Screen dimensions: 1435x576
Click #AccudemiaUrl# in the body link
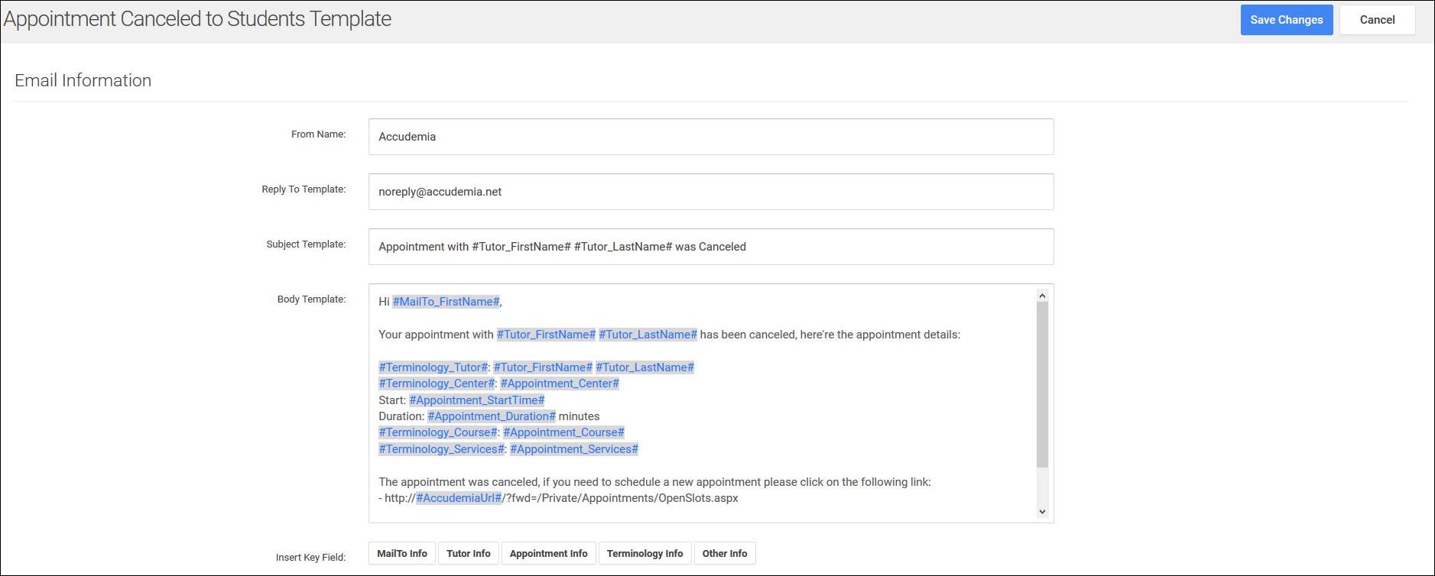pos(459,498)
